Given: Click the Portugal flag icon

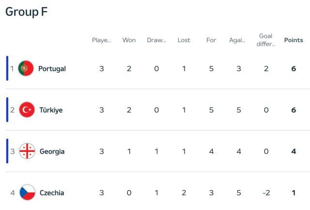Looking at the screenshot, I should pyautogui.click(x=26, y=69).
